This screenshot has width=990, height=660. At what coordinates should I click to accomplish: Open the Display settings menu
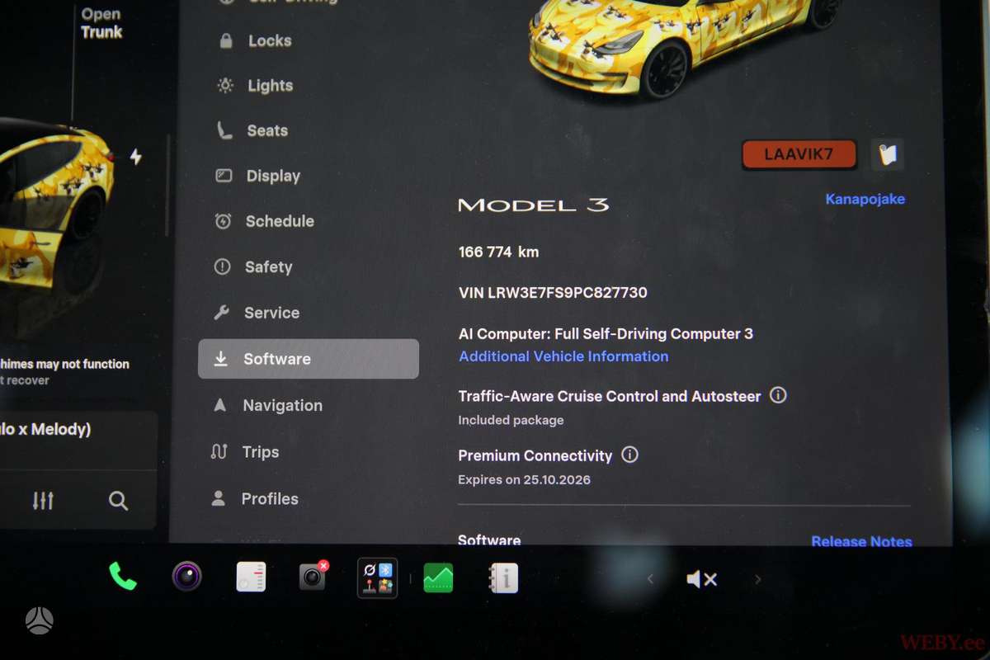pyautogui.click(x=273, y=176)
